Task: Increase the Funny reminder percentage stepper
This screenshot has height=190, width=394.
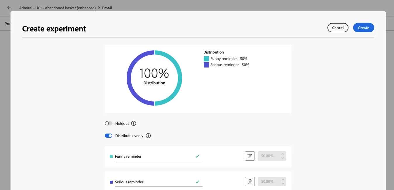Action: point(283,154)
